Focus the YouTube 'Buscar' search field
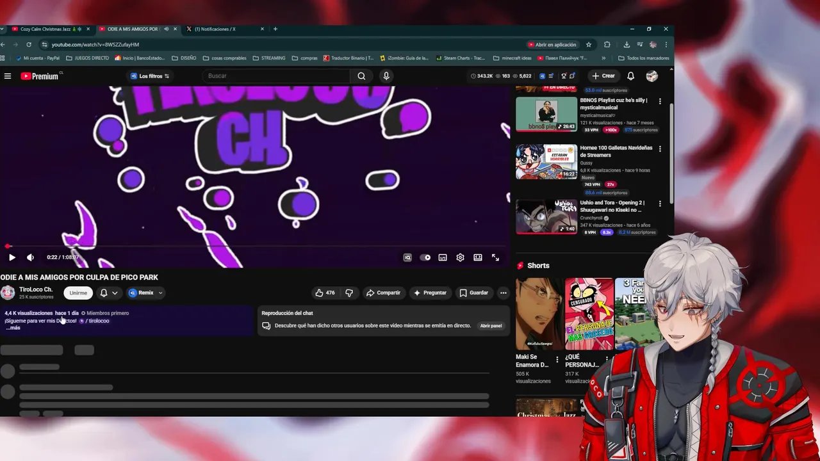820x461 pixels. tap(277, 76)
